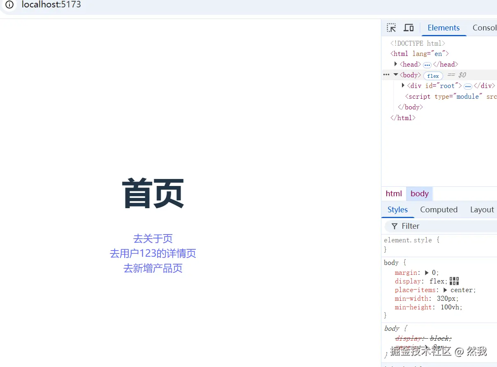Image resolution: width=497 pixels, height=367 pixels.
Task: Expand the ellipsis inside div root tag
Action: (x=468, y=86)
